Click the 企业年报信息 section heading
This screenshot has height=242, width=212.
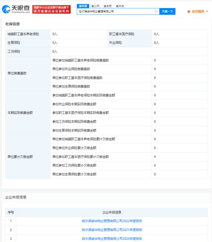16,197
